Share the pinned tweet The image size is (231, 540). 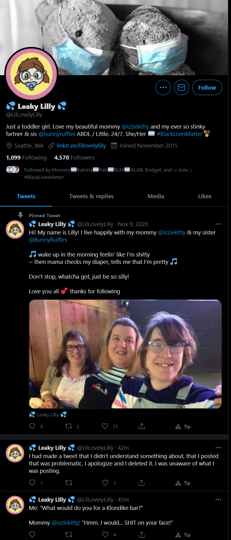(142, 426)
